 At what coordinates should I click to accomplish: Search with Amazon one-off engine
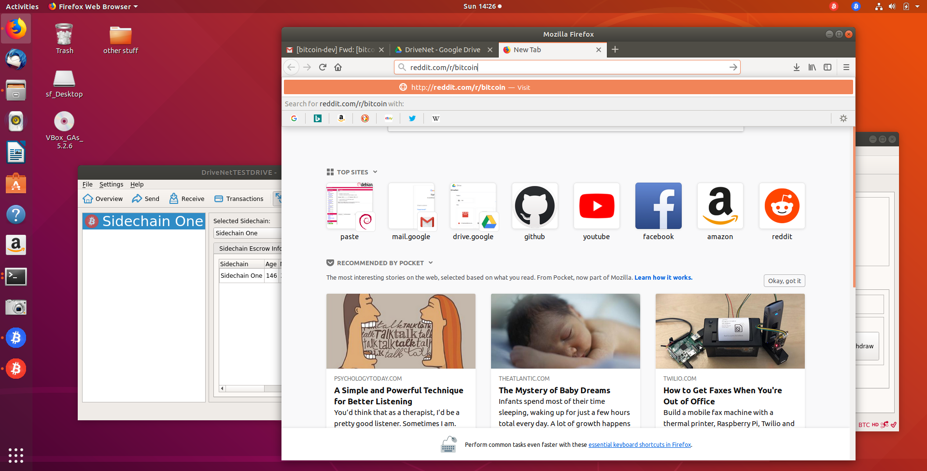[x=341, y=118]
